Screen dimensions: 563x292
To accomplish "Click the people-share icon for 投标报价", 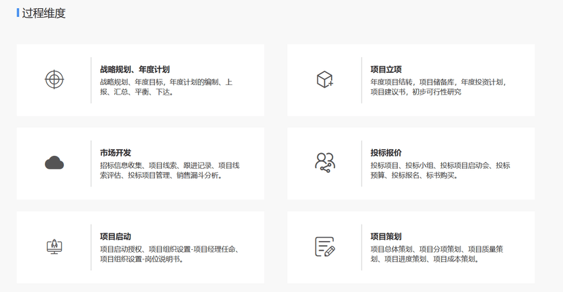I will pos(325,163).
